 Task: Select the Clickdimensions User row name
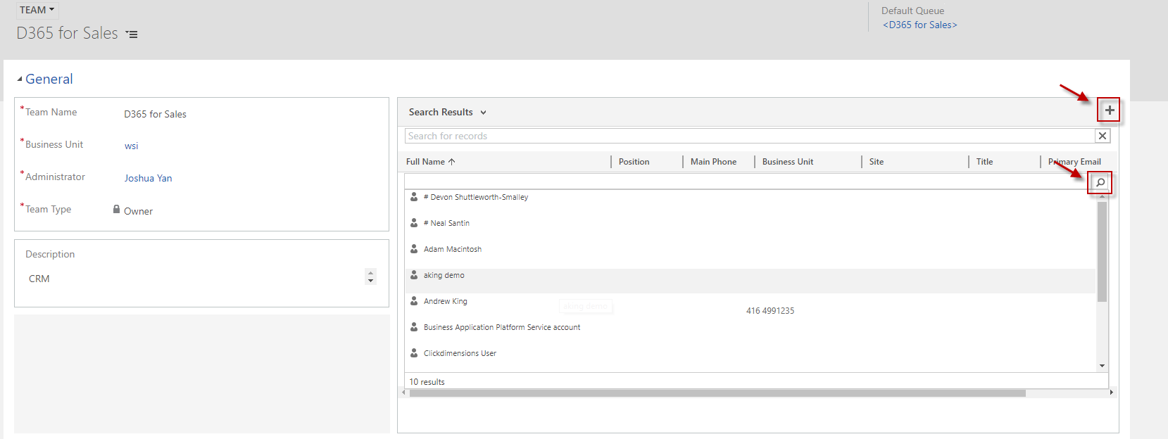point(460,353)
